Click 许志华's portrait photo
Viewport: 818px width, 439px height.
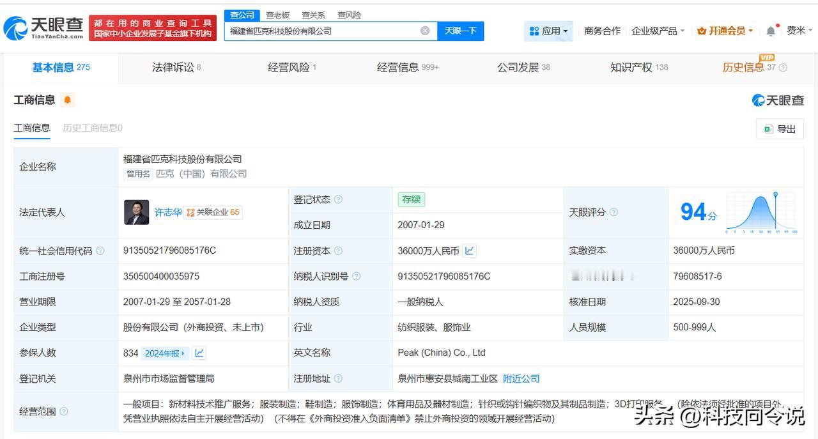136,212
